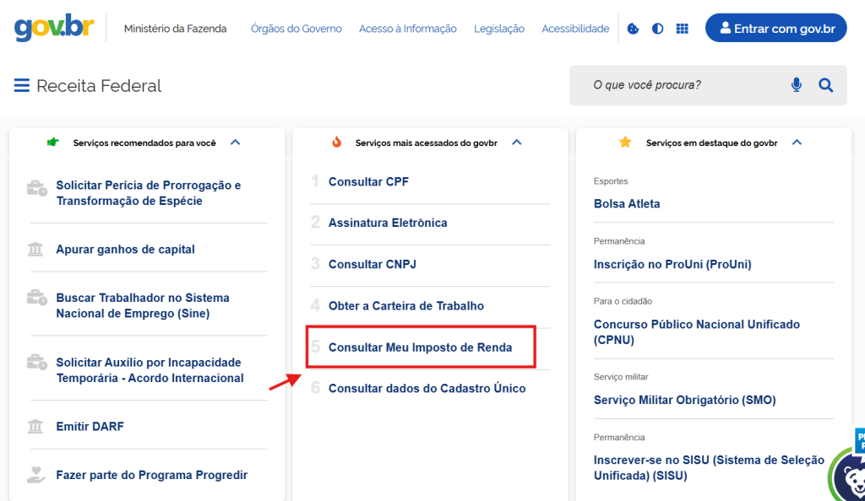Activate voice search microphone icon
Image resolution: width=865 pixels, height=501 pixels.
(x=796, y=85)
